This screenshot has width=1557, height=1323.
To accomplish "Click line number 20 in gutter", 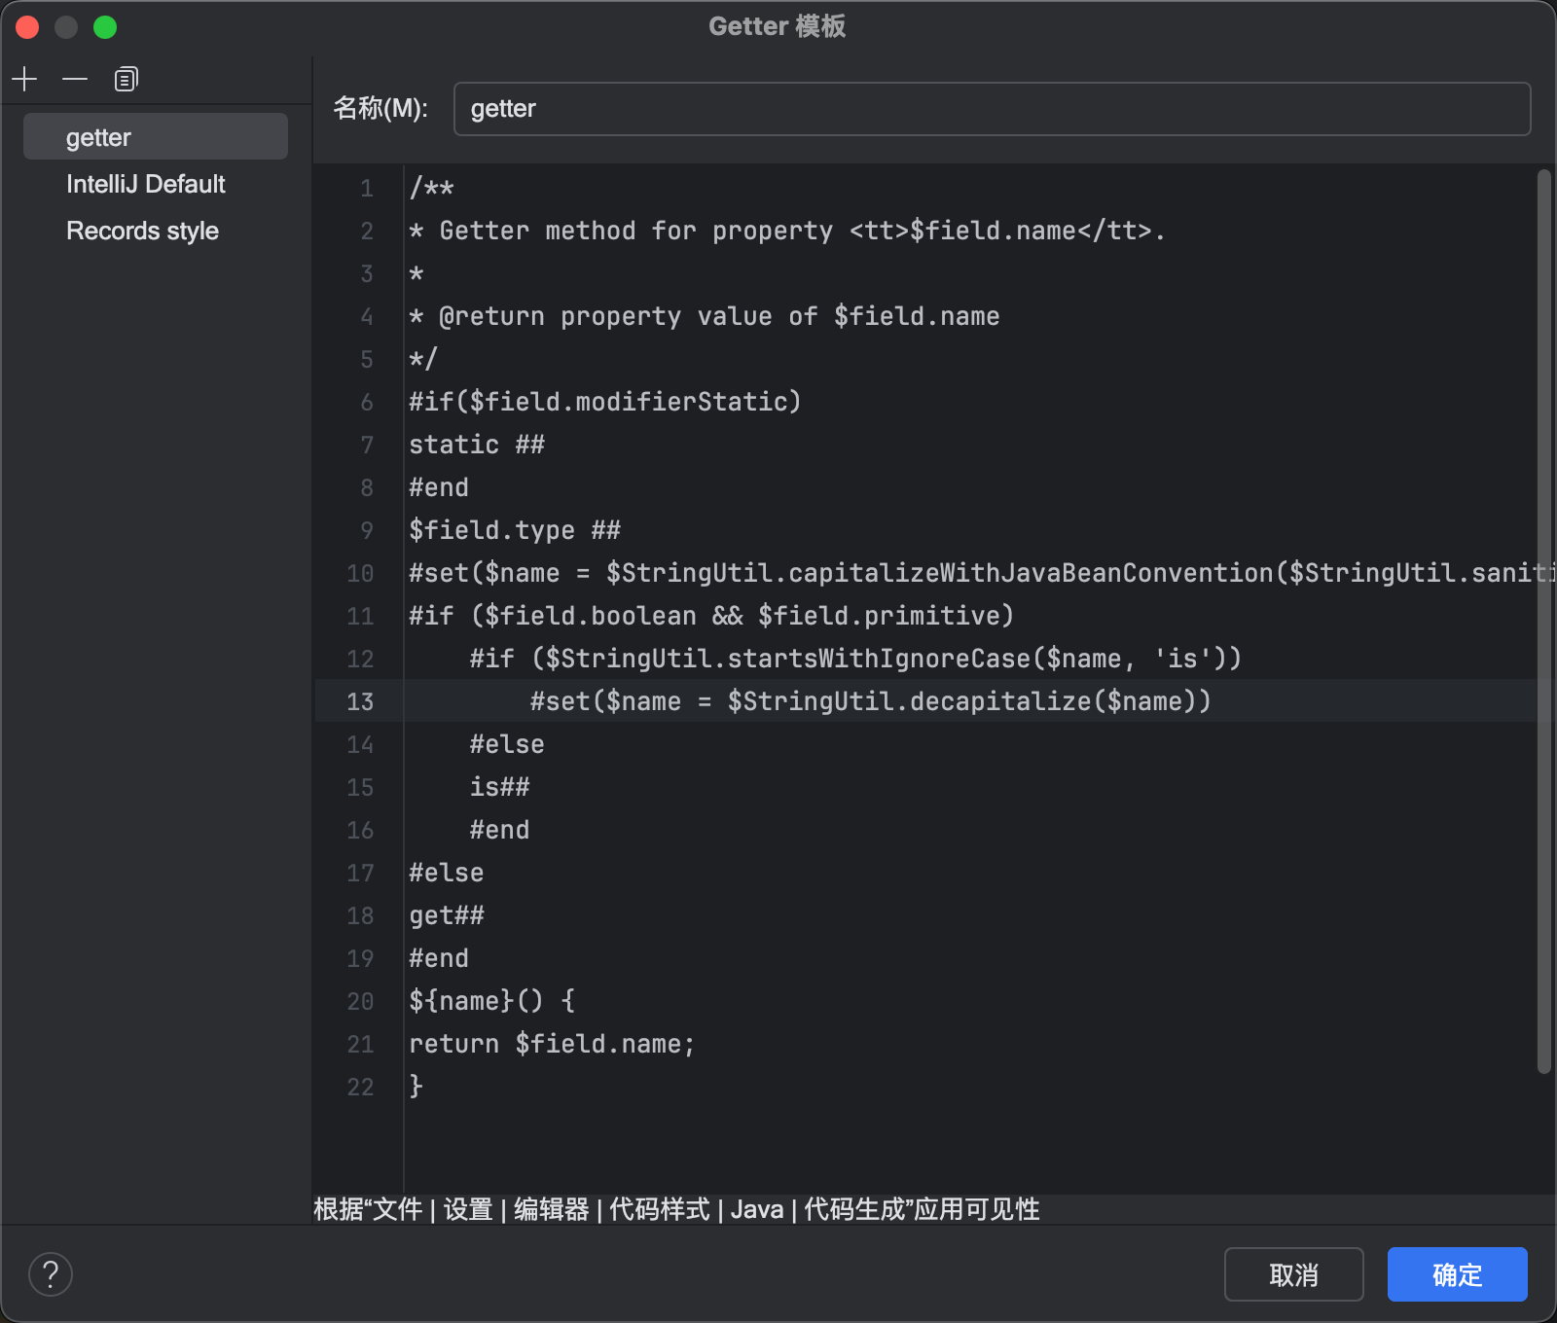I will pos(360,1001).
